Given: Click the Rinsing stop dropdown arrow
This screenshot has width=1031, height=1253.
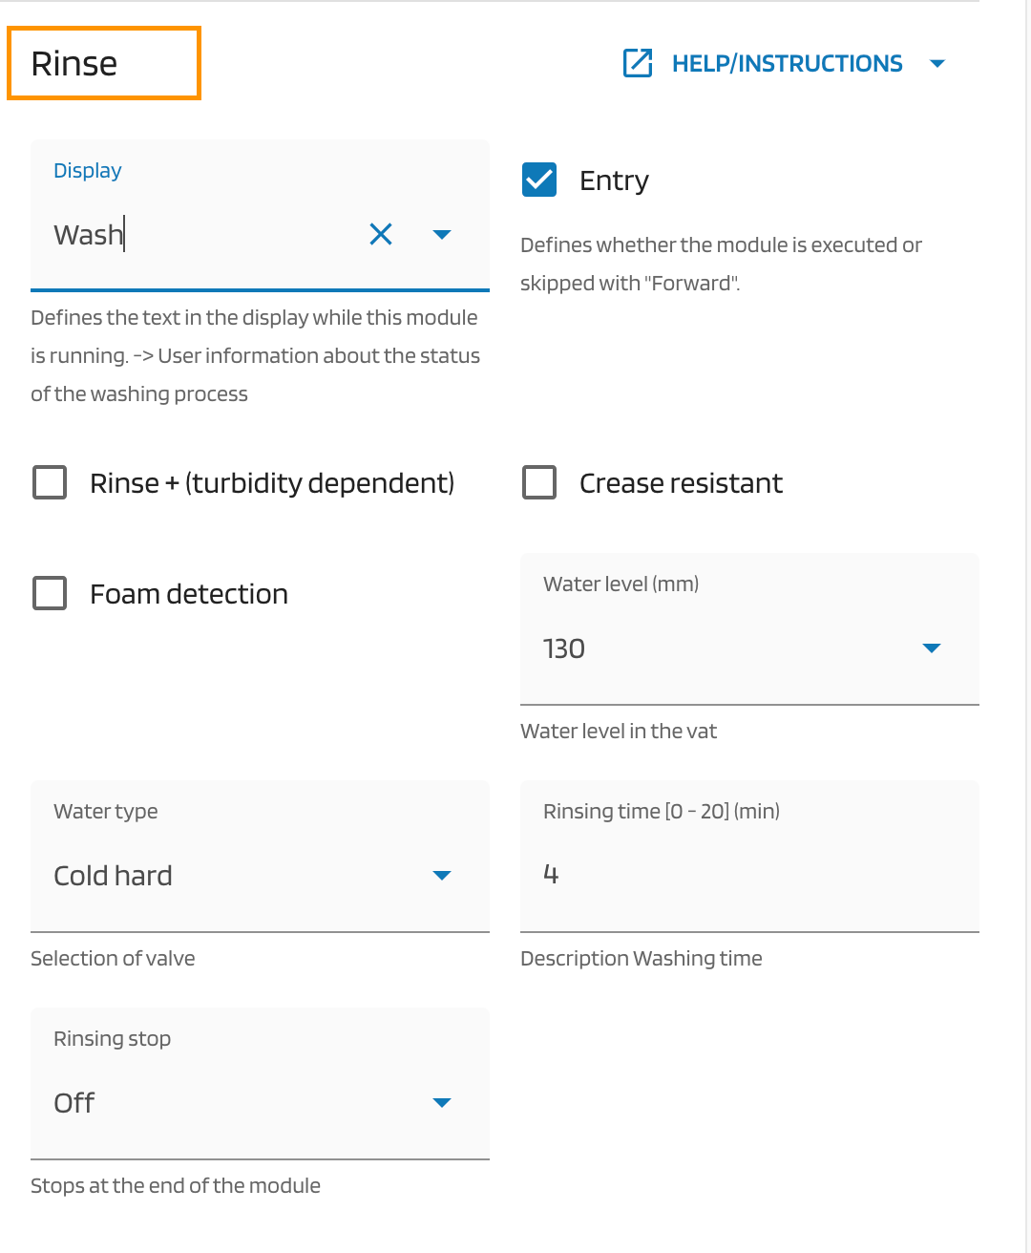Looking at the screenshot, I should (x=442, y=1102).
